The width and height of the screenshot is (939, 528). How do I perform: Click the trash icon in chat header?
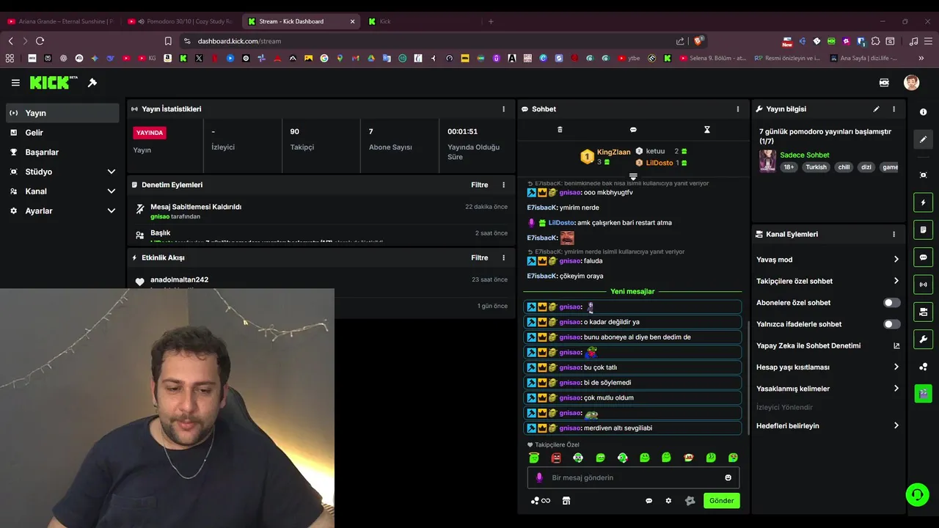click(x=560, y=130)
